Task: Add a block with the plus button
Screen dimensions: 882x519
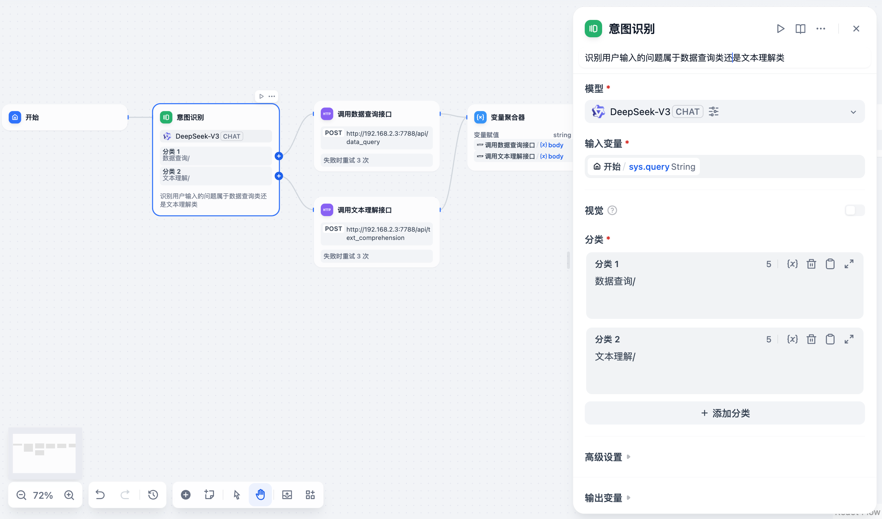Action: click(186, 495)
